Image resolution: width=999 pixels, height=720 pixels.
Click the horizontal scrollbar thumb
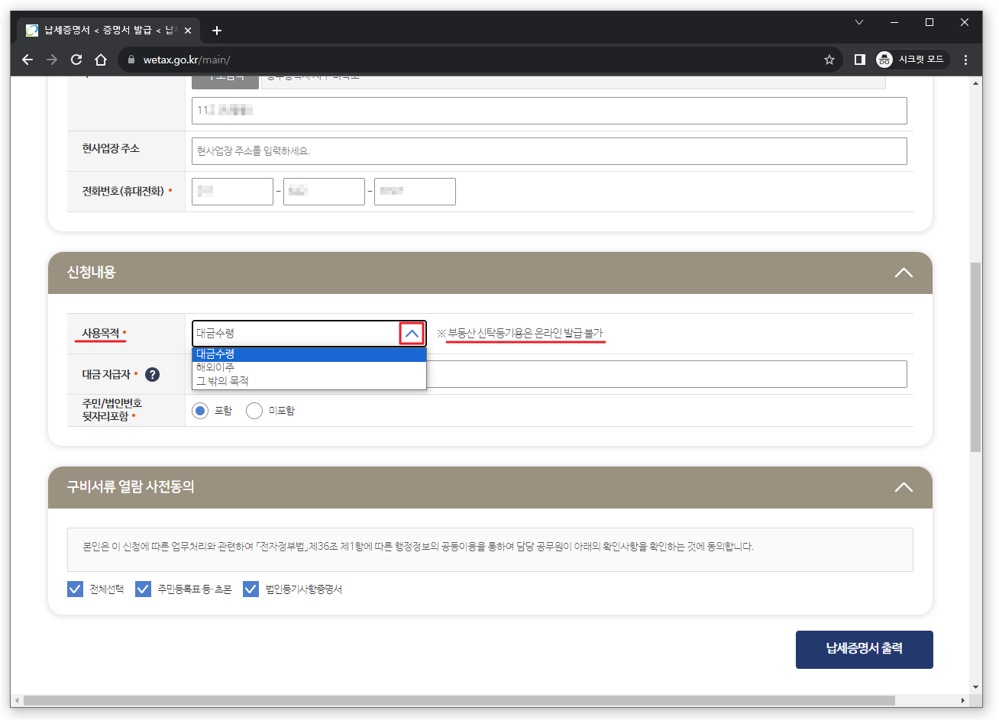tap(459, 700)
